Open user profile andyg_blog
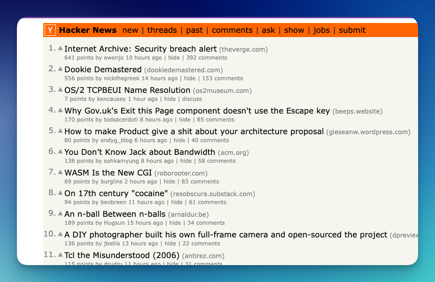435x282 pixels. point(116,140)
